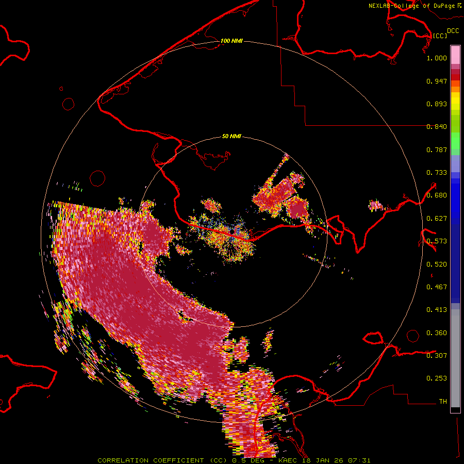Click the 100 NMI range ring label
Image resolution: width=464 pixels, height=464 pixels.
pyautogui.click(x=231, y=41)
